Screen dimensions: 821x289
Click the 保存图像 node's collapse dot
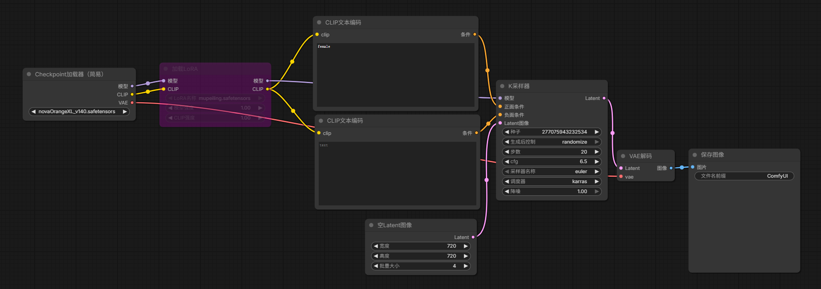(695, 155)
